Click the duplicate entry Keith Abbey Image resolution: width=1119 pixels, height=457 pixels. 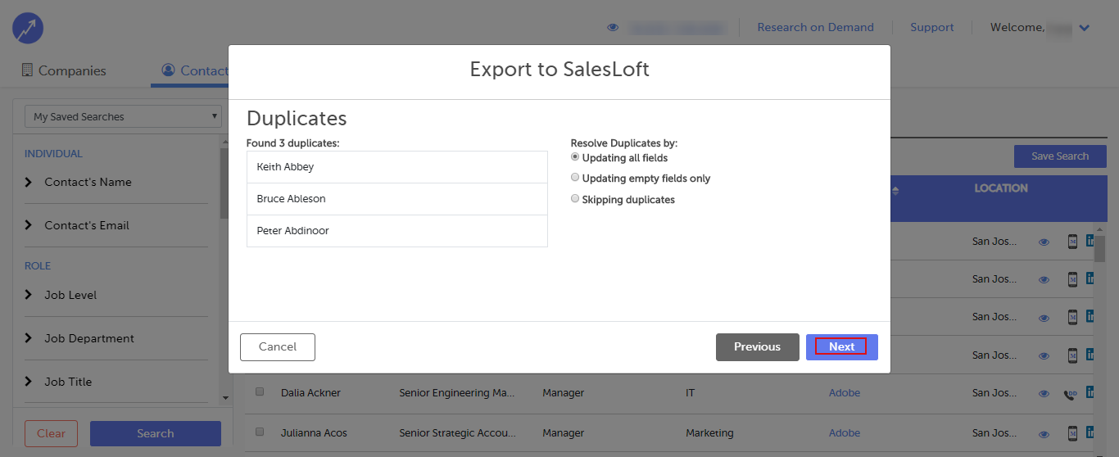point(397,167)
